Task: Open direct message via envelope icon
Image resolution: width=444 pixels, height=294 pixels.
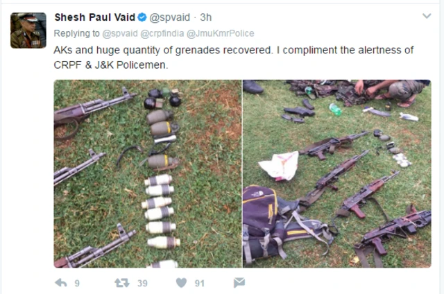Action: click(x=239, y=283)
